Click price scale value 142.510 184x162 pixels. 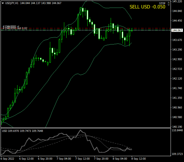click(x=177, y=69)
